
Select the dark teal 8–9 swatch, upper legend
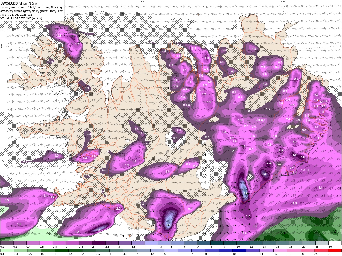point(217,243)
